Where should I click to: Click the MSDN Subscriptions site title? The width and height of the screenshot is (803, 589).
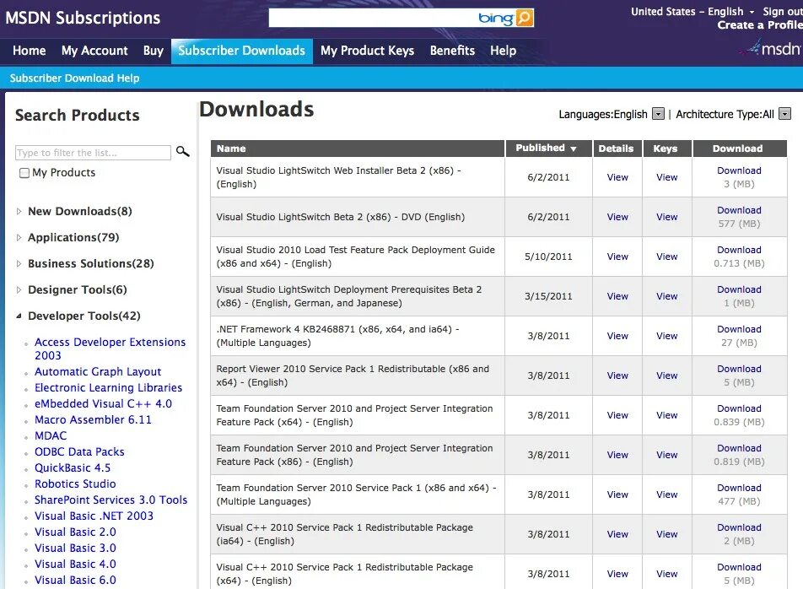coord(83,18)
